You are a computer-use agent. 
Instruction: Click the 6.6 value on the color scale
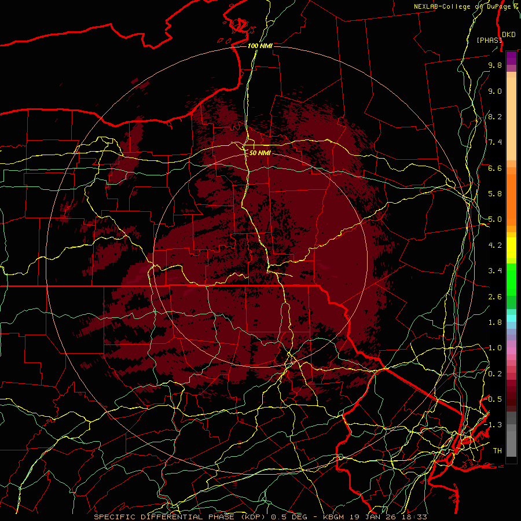[x=495, y=168]
